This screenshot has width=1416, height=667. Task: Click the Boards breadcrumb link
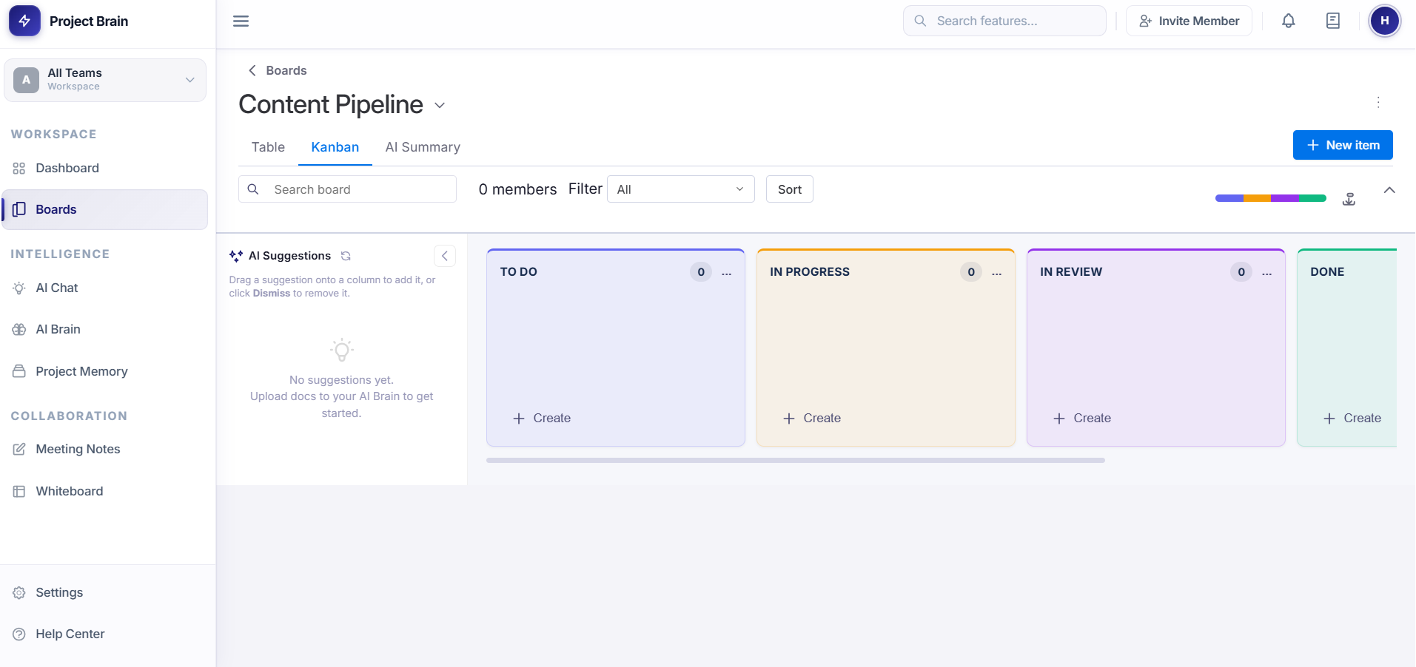286,70
